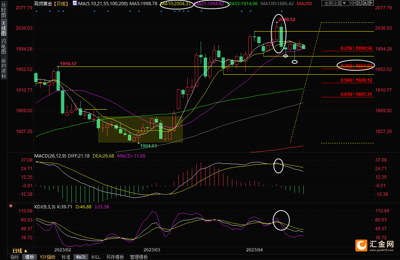The width and height of the screenshot is (400, 260).
Task: Click the 2048.52 high price label
Action: [x=287, y=20]
